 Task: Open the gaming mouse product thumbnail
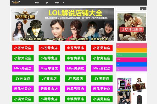click(139, 98)
